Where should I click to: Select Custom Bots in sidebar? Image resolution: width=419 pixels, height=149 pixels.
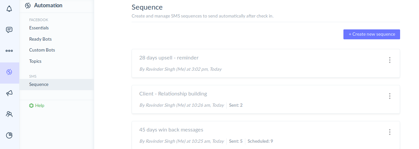(x=42, y=50)
